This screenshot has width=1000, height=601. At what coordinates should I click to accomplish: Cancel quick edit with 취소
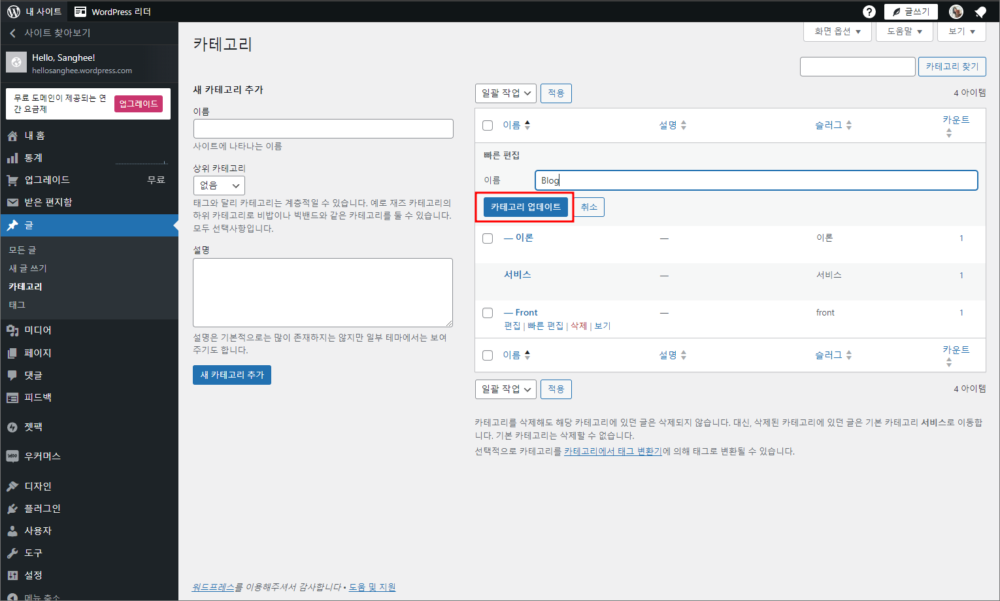click(589, 207)
